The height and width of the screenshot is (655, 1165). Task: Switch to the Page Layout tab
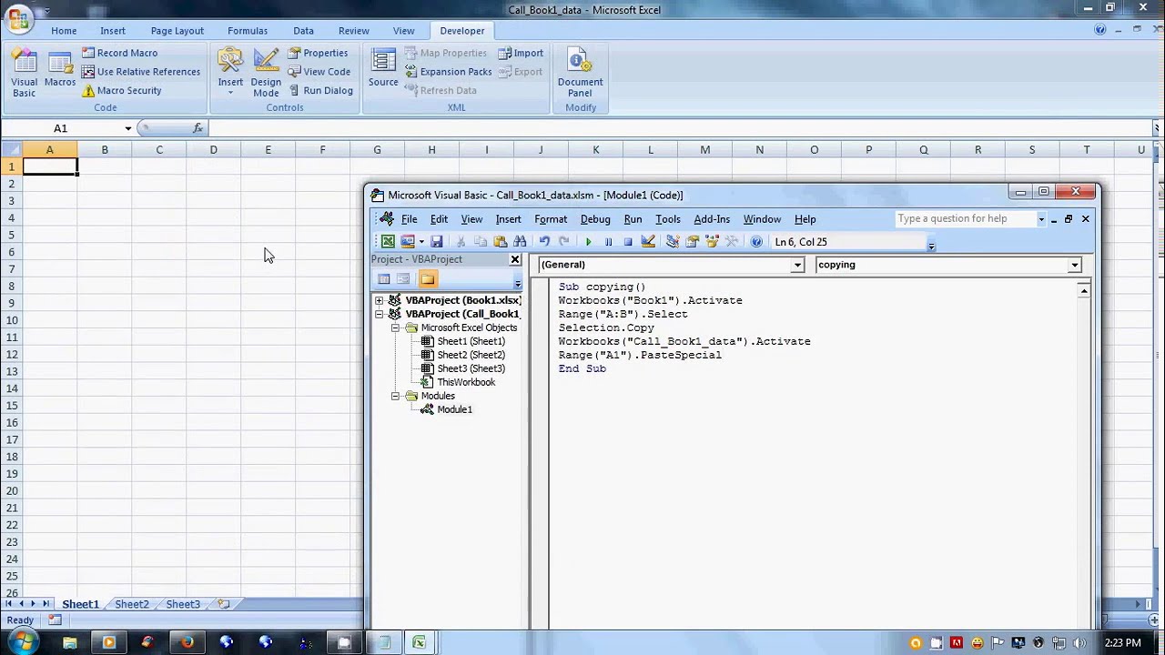coord(177,31)
